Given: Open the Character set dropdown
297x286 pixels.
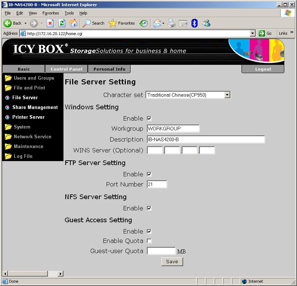Looking at the screenshot, I should [188, 95].
